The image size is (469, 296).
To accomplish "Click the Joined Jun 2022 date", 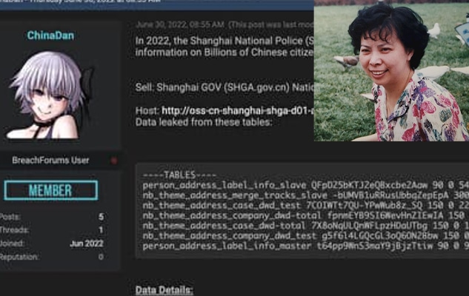I will 87,243.
